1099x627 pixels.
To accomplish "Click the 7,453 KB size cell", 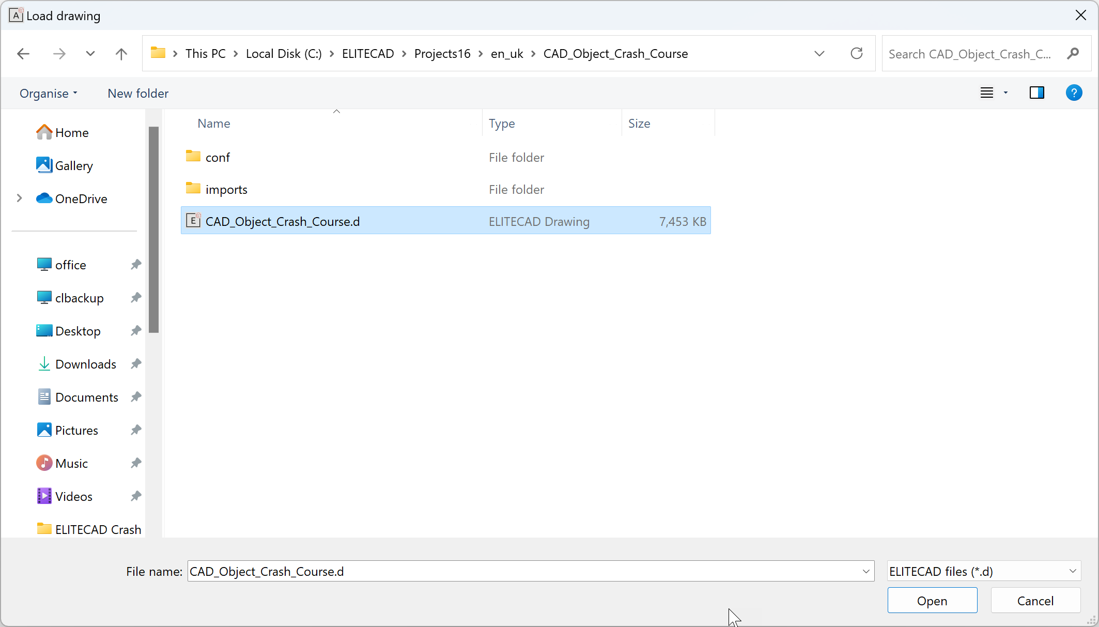I will click(683, 222).
